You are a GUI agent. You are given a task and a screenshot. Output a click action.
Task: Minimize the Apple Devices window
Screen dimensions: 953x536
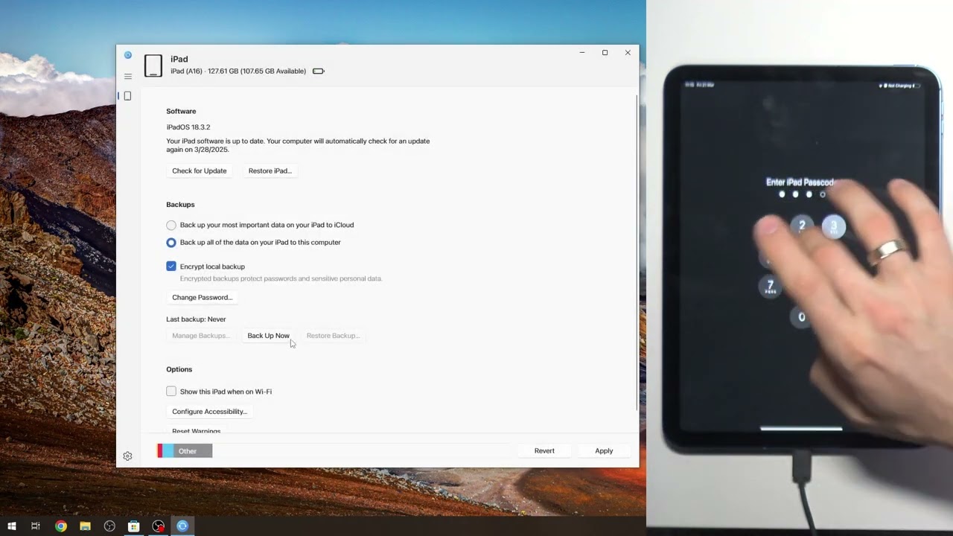pyautogui.click(x=582, y=53)
